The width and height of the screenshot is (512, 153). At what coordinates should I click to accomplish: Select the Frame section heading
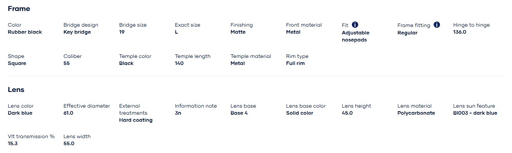[19, 9]
